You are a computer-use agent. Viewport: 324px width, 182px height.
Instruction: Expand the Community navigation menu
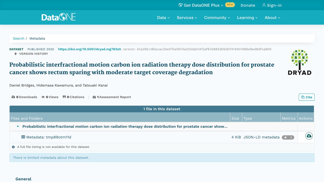pos(217,17)
